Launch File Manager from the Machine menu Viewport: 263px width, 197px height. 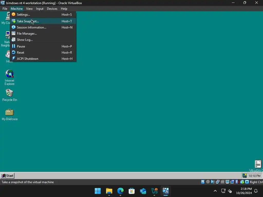pos(43,34)
